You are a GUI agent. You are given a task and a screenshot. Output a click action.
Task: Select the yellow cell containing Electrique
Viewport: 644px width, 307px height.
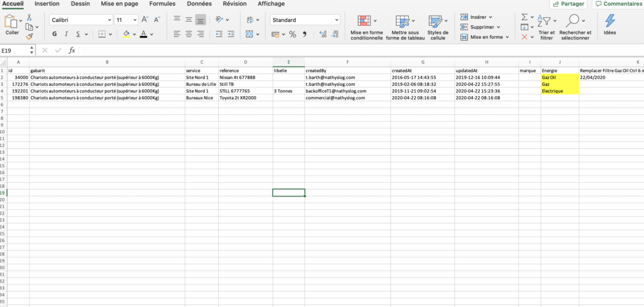coord(559,91)
